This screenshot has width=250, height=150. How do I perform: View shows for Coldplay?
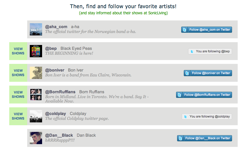(x=18, y=116)
